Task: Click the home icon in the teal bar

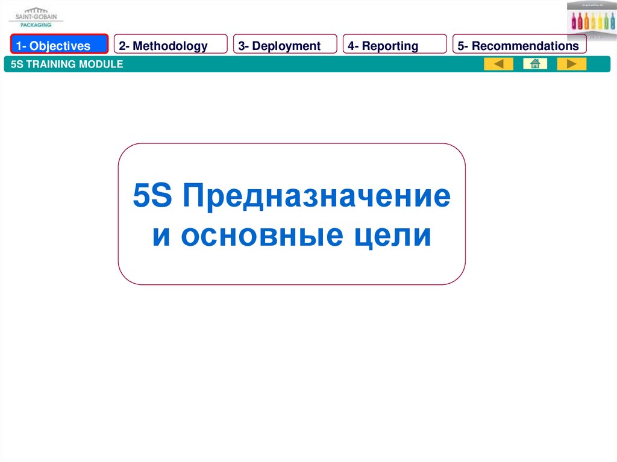Action: 535,64
